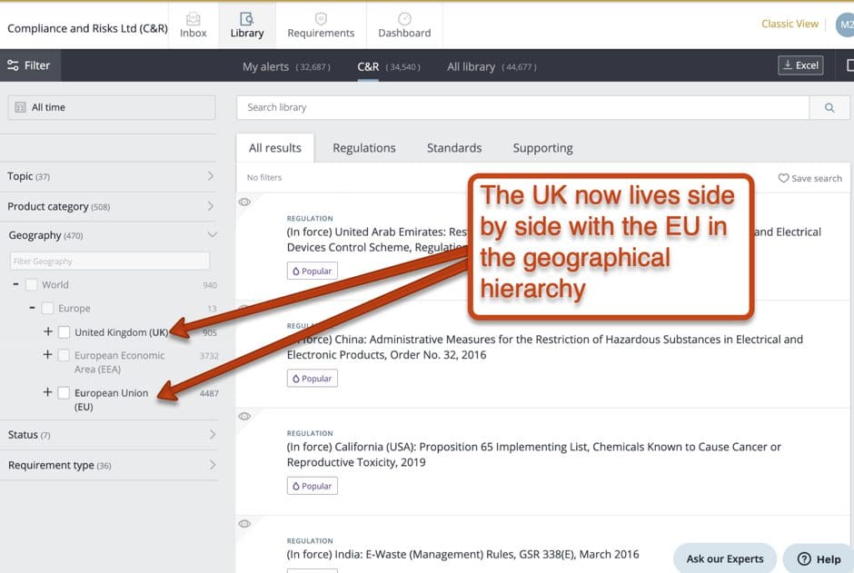Open the Inbox icon in top navigation
The width and height of the screenshot is (854, 573).
(194, 19)
